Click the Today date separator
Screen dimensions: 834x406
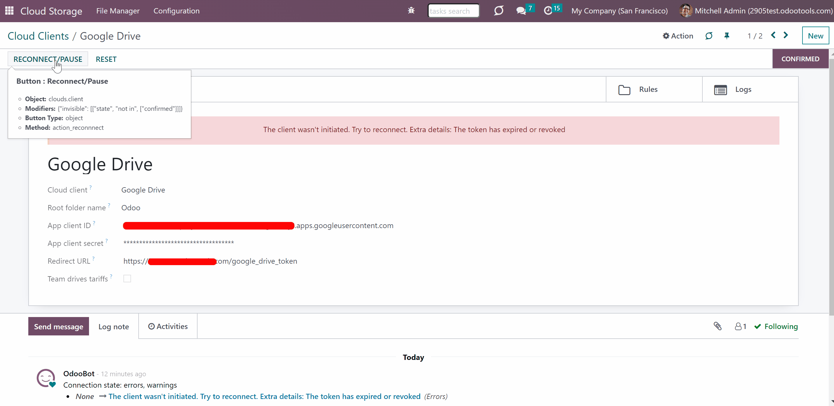pos(413,357)
